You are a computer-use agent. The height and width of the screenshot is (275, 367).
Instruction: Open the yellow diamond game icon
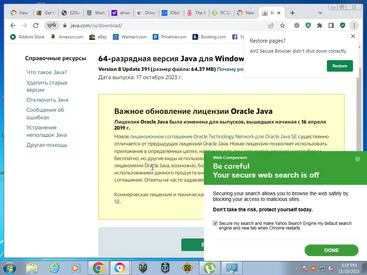(x=187, y=268)
